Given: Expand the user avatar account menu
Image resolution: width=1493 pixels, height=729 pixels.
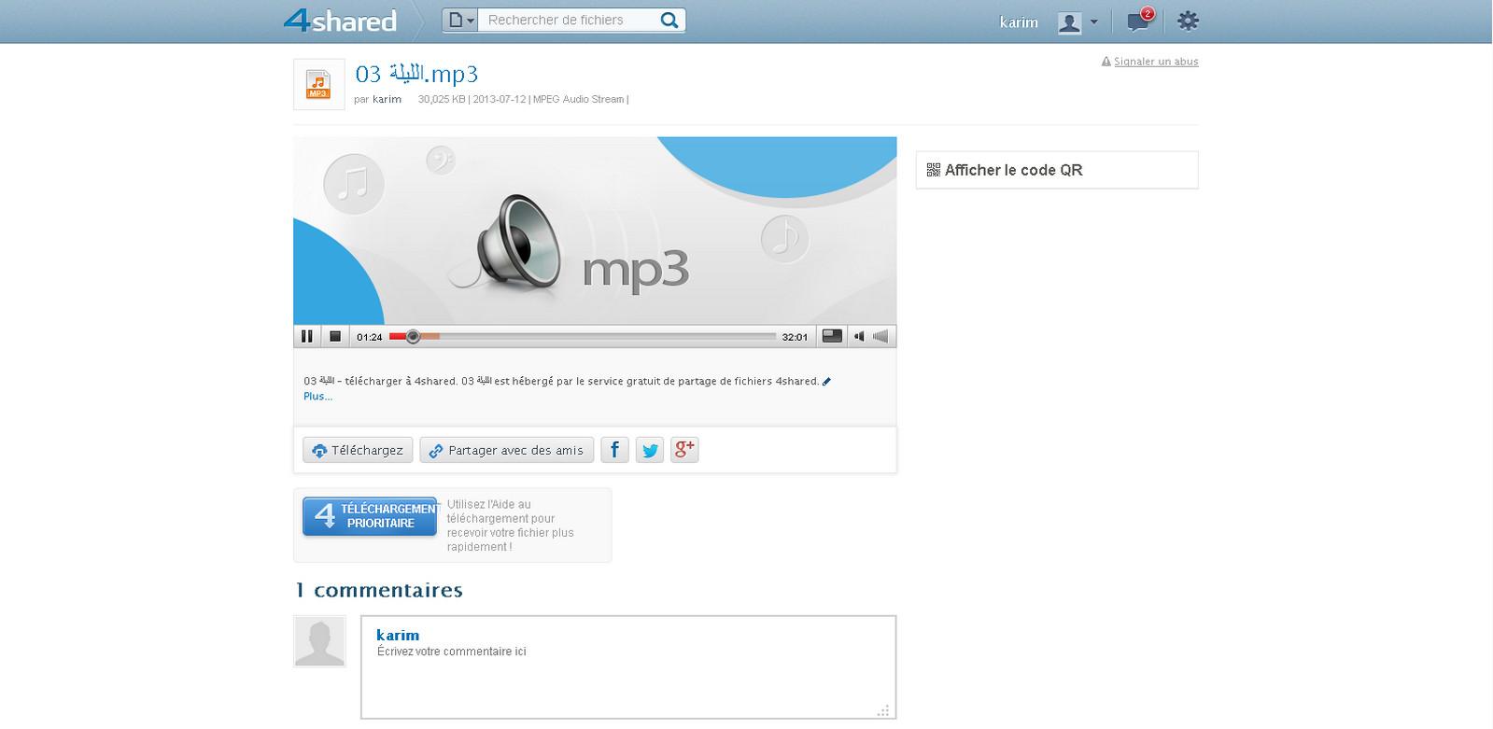Looking at the screenshot, I should tap(1077, 22).
